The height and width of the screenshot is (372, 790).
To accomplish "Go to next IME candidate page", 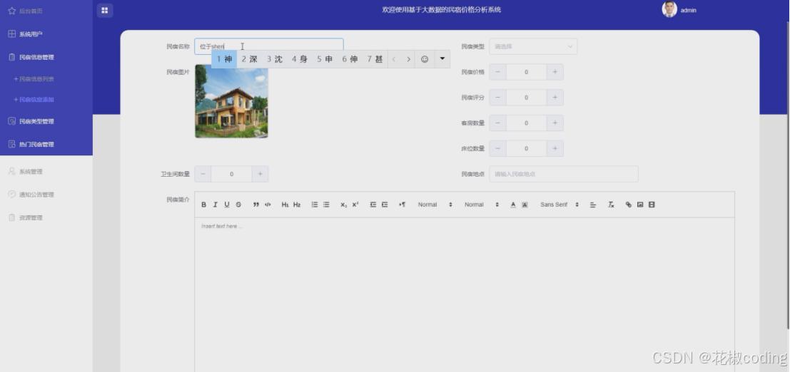I will (409, 59).
